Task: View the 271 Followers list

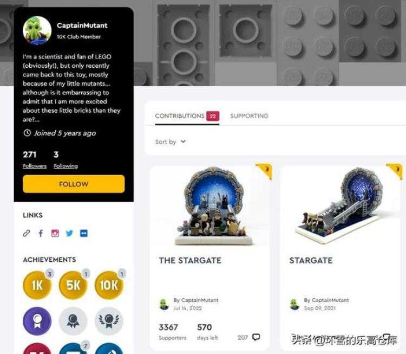Action: 35,159
